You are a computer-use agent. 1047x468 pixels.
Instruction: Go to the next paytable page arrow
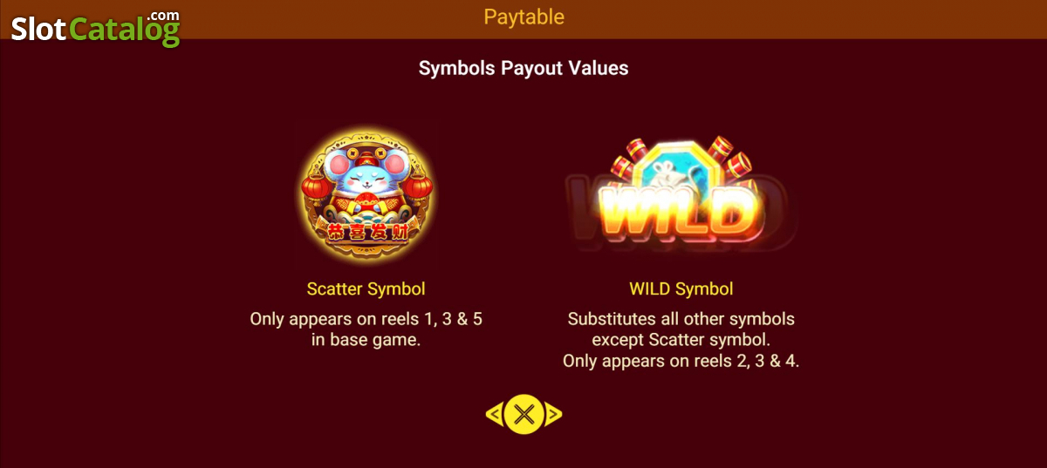coord(553,415)
